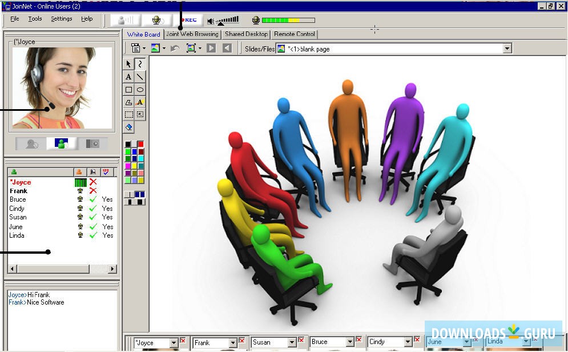This screenshot has width=568, height=352.
Task: Click the REC record button
Action: 188,21
